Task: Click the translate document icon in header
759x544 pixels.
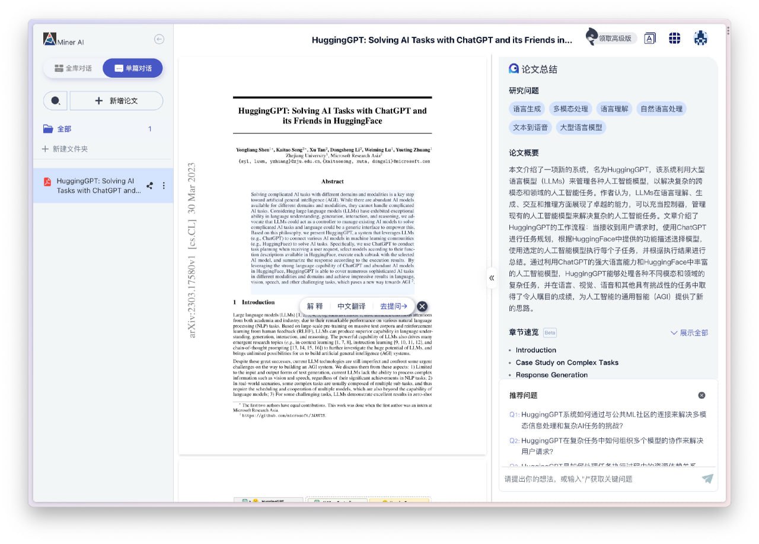Action: (x=650, y=39)
